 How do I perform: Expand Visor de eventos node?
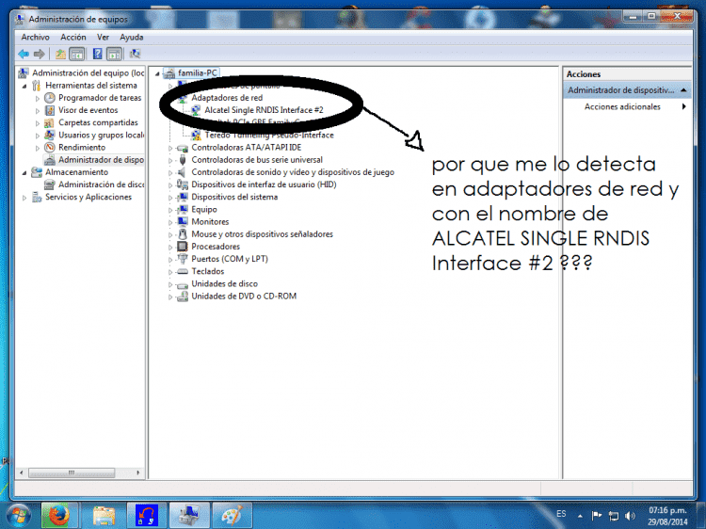[x=38, y=110]
